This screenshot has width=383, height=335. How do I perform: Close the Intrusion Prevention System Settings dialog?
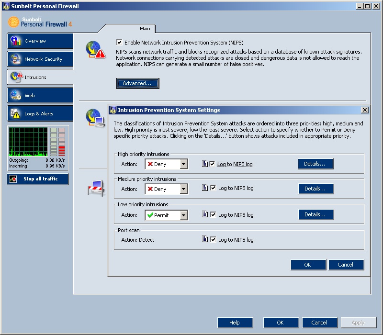click(x=364, y=110)
